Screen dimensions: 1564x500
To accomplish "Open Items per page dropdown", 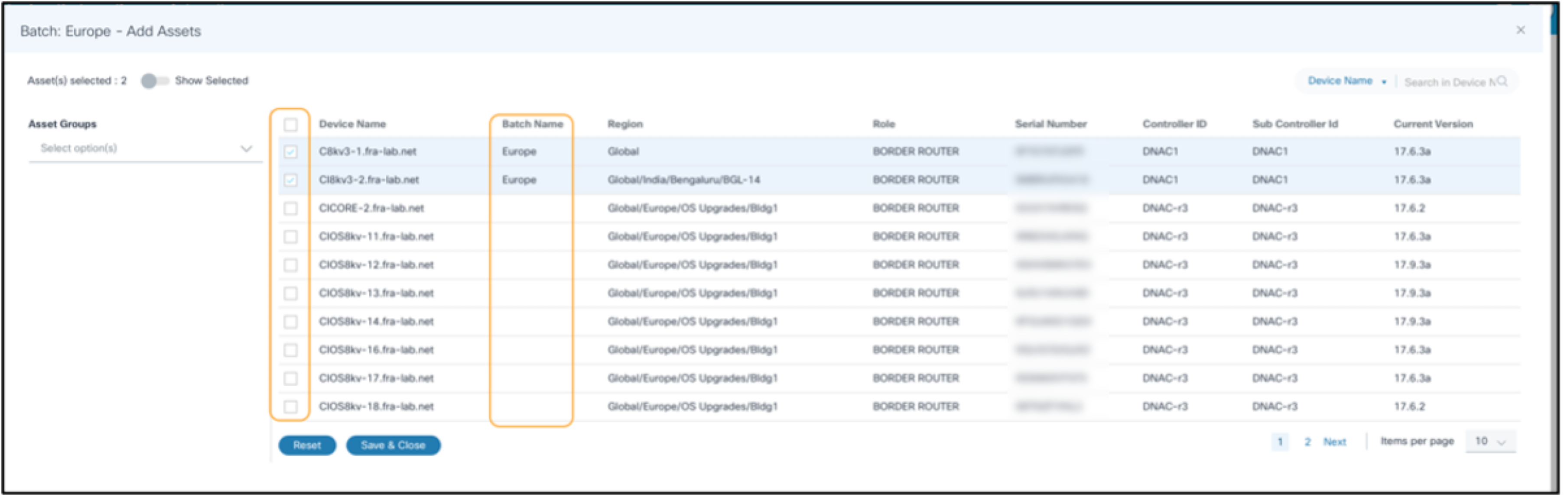I will tap(1489, 441).
